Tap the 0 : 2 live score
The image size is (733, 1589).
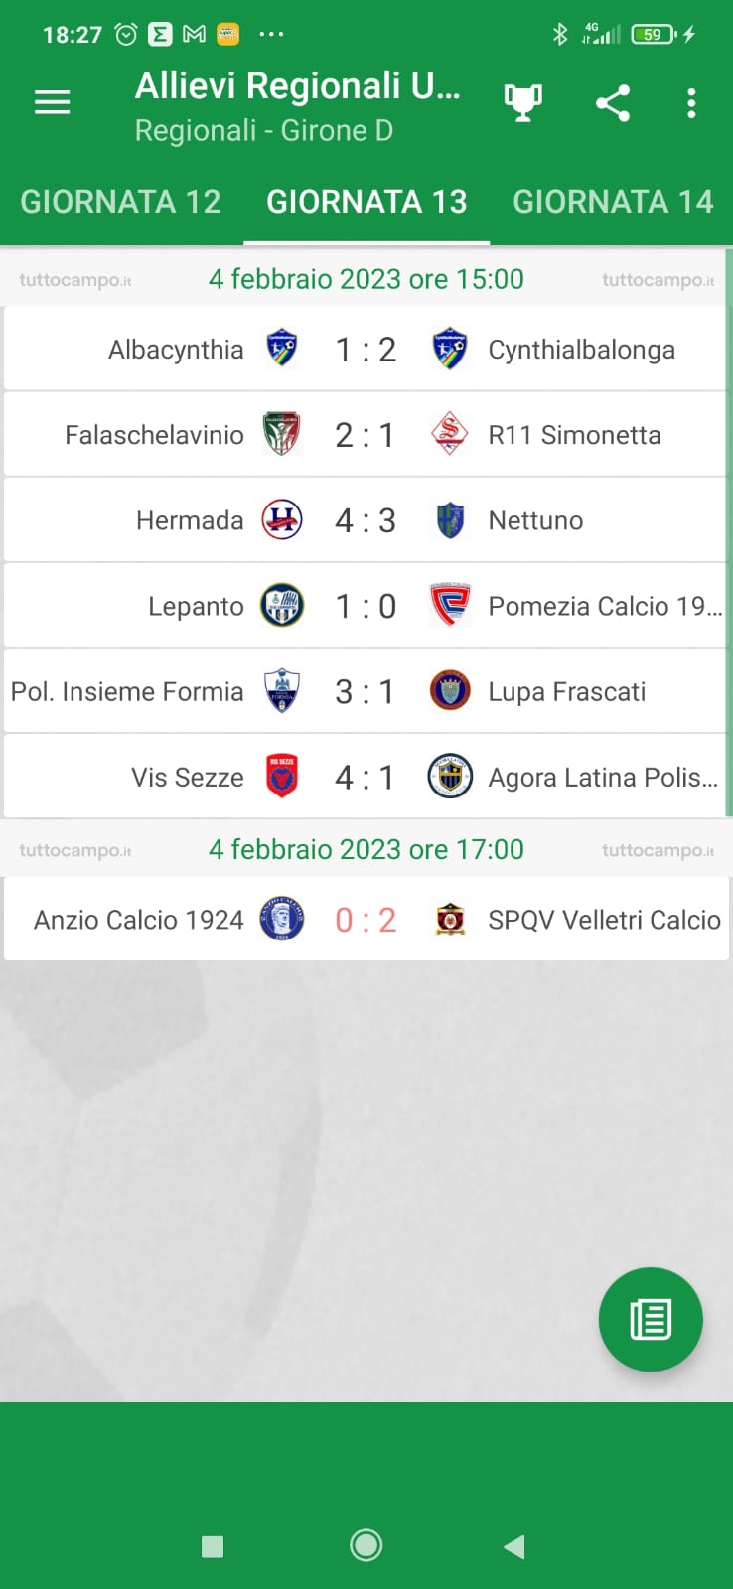coord(366,920)
